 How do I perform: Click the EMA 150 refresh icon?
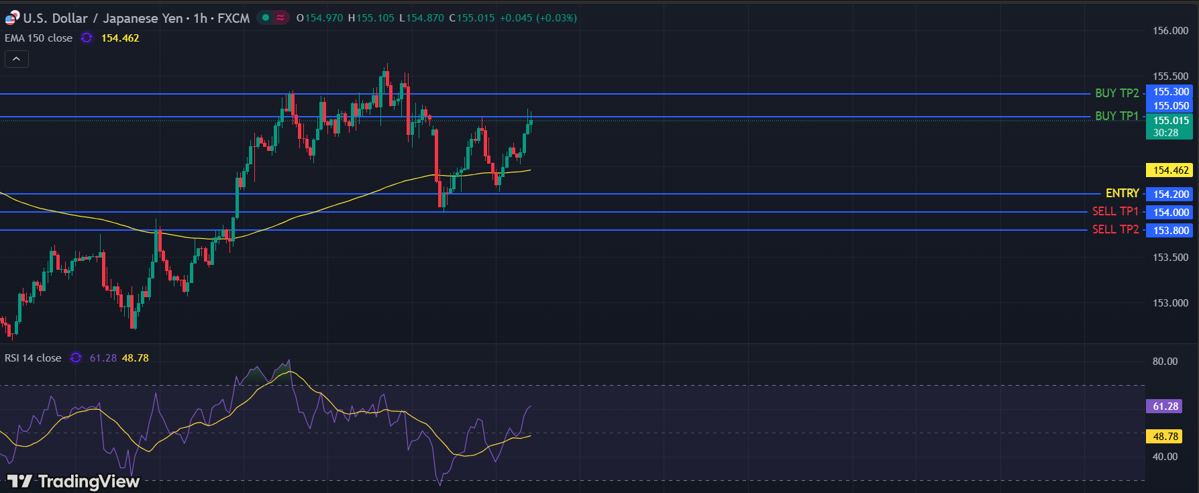click(87, 38)
